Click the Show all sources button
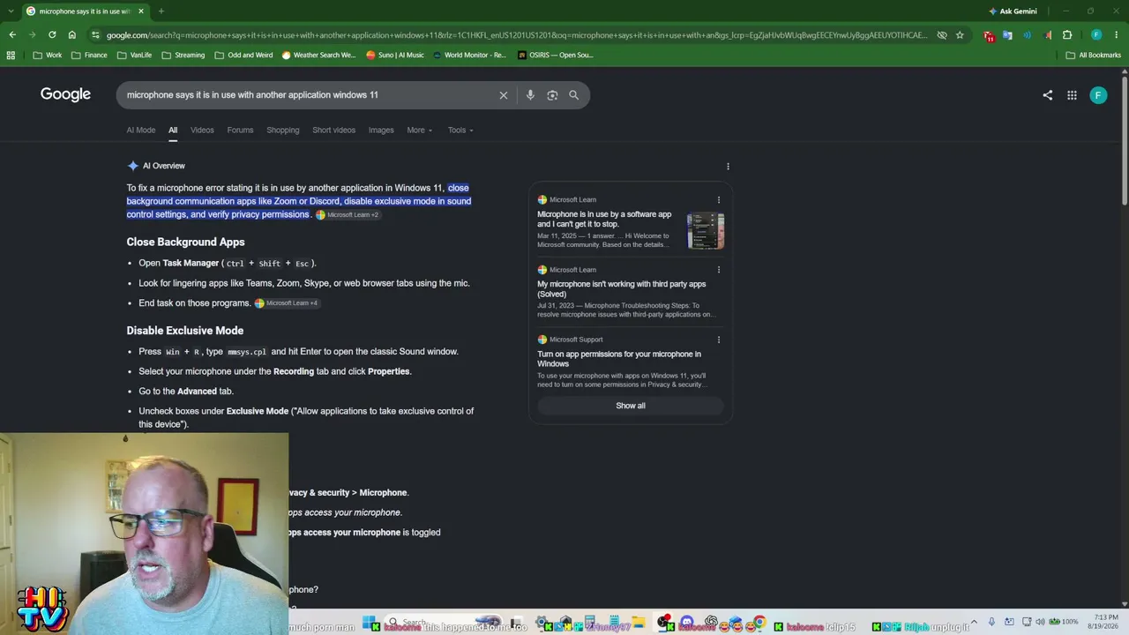 click(x=631, y=406)
